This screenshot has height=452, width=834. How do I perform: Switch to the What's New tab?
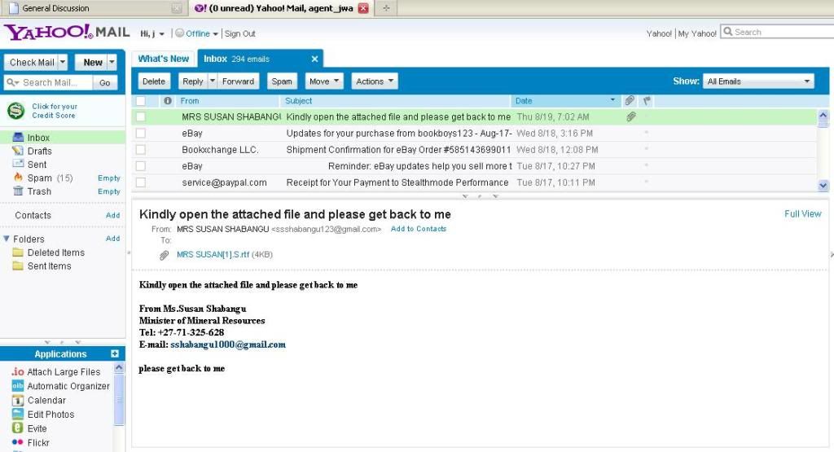163,59
